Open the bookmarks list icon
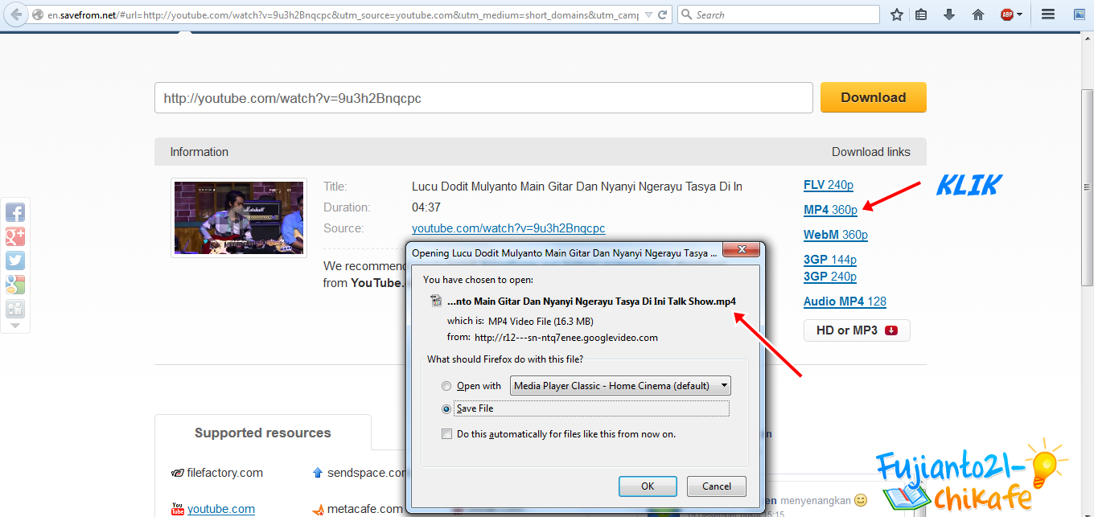This screenshot has width=1094, height=517. click(x=921, y=14)
